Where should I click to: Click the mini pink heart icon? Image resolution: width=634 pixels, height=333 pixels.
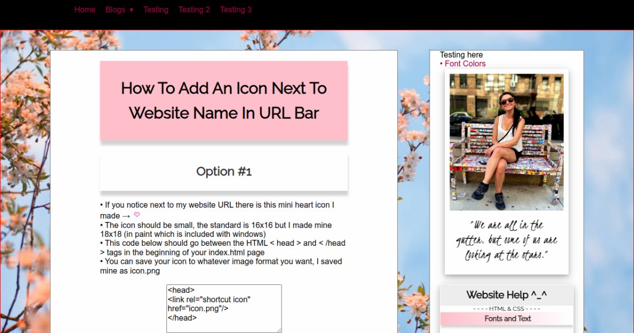[137, 215]
